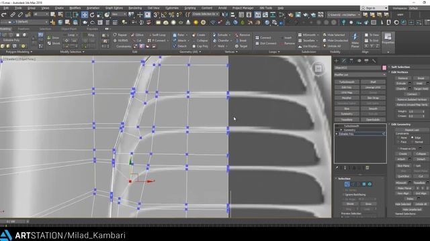Open the reference coordinate View dropdown
This screenshot has height=241, width=430.
coord(118,14)
